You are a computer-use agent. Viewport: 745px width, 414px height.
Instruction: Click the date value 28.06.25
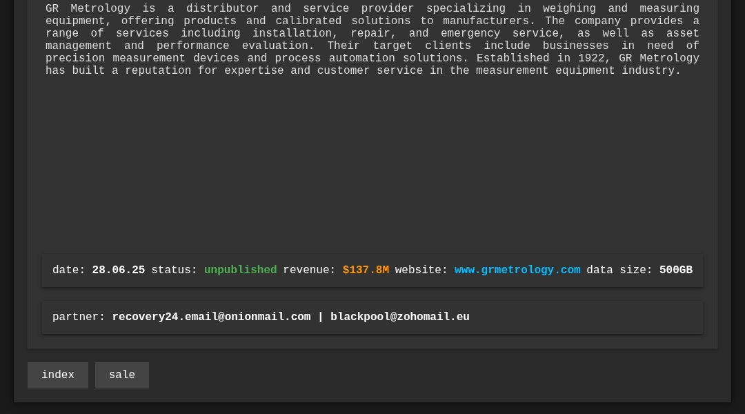click(x=119, y=270)
